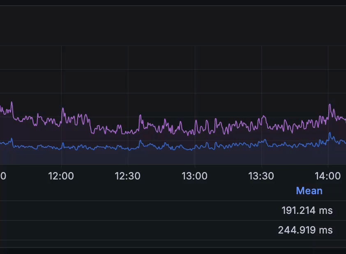
Task: Click the 14:00 time axis label
Action: tap(328, 176)
